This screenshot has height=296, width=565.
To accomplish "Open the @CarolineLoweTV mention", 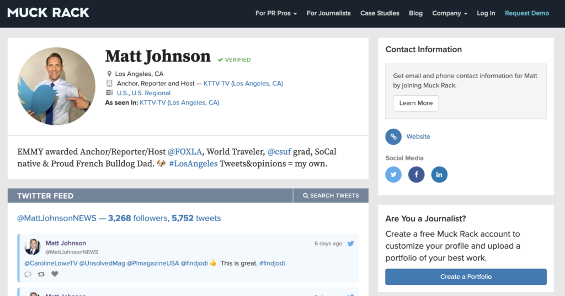I will pyautogui.click(x=51, y=264).
